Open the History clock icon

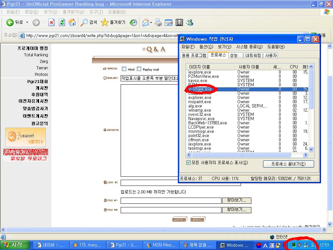pyautogui.click(x=133, y=22)
